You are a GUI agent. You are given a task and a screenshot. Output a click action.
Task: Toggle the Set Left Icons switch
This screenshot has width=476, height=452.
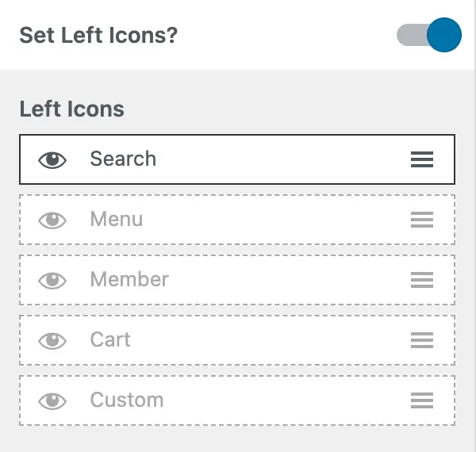coord(428,36)
